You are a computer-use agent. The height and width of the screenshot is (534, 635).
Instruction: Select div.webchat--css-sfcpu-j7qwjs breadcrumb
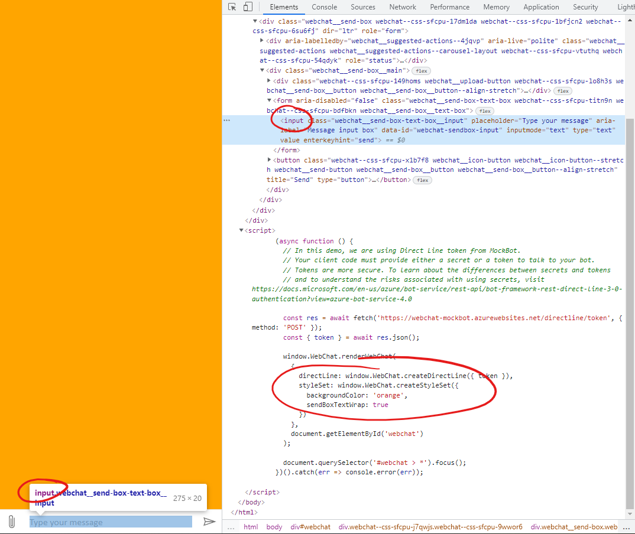click(x=430, y=527)
